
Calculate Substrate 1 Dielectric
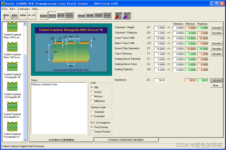216,33
